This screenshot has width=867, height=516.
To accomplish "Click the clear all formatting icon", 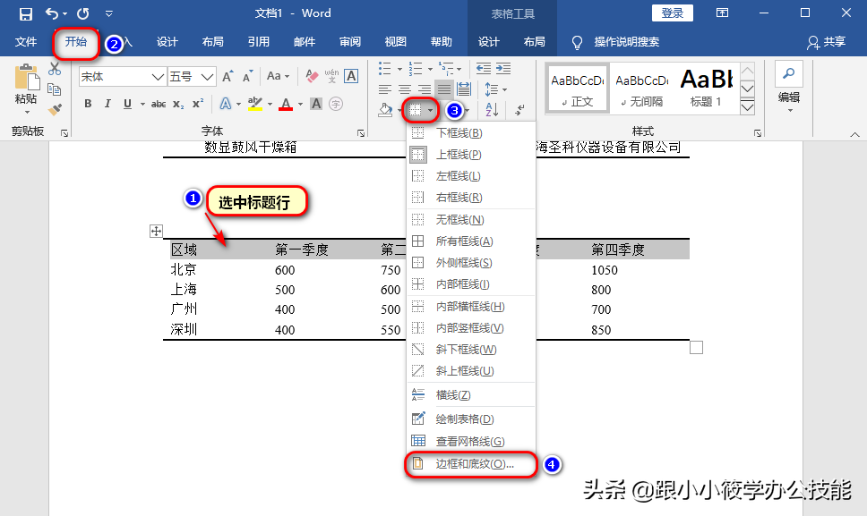I will click(311, 77).
